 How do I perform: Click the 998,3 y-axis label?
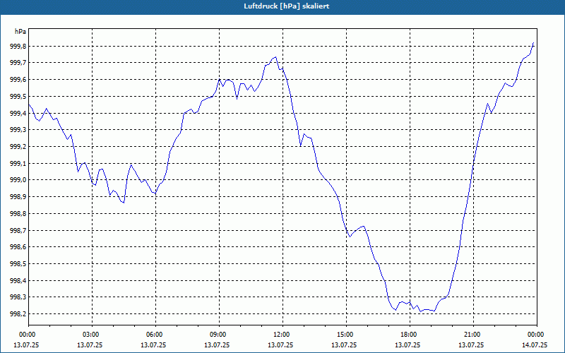tap(18, 297)
